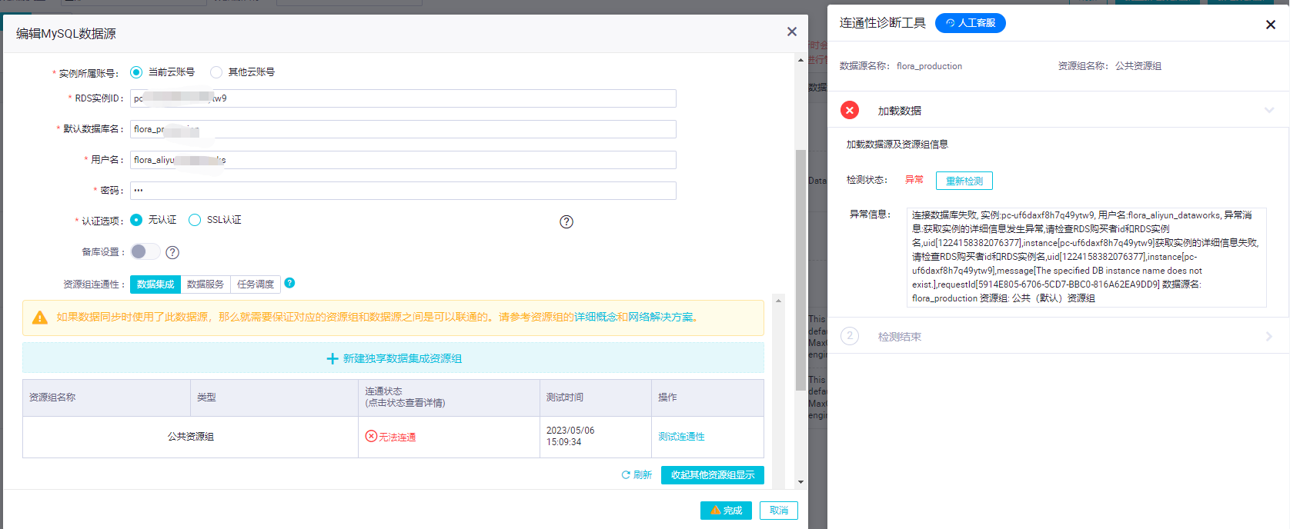Open the 备库设置 help icon
This screenshot has height=529, width=1290.
pyautogui.click(x=172, y=252)
